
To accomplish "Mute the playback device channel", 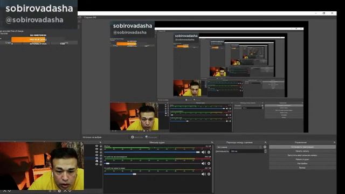I will coord(204,163).
